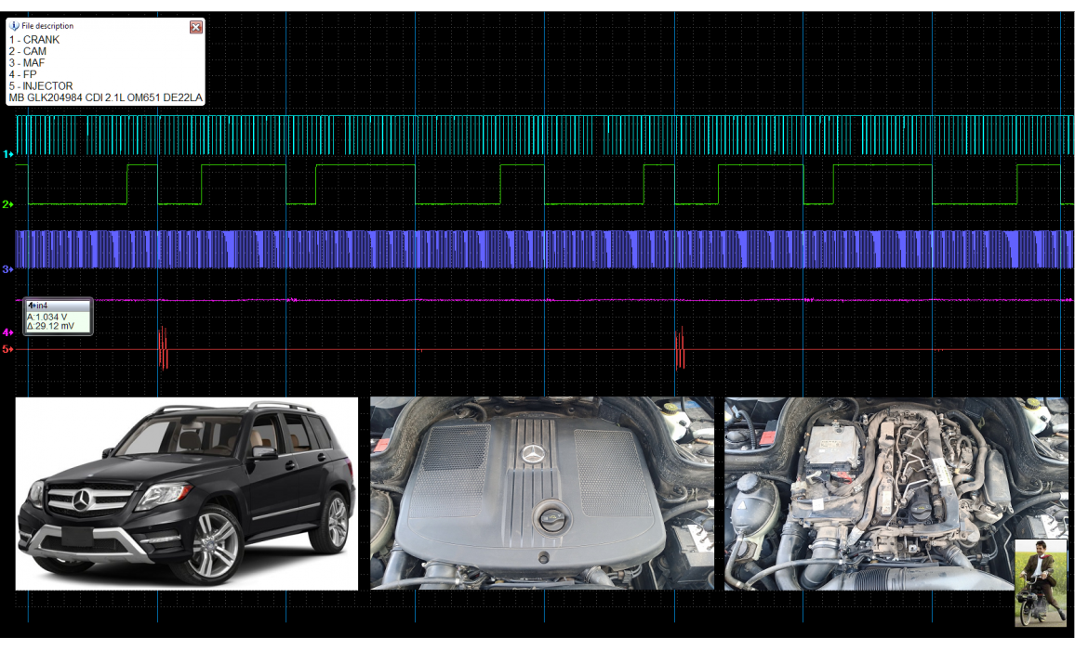Select channel 5 injector zero-level marker
The width and height of the screenshot is (1075, 650).
(x=7, y=349)
